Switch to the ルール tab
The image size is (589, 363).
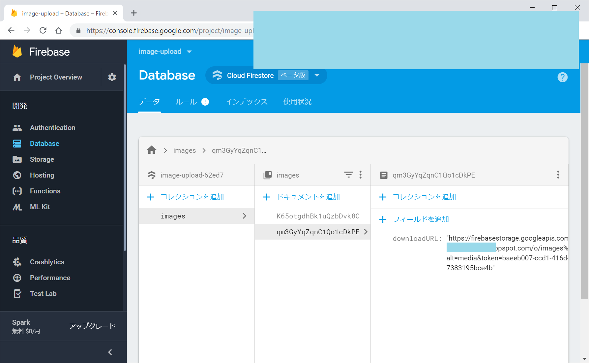[x=186, y=102]
